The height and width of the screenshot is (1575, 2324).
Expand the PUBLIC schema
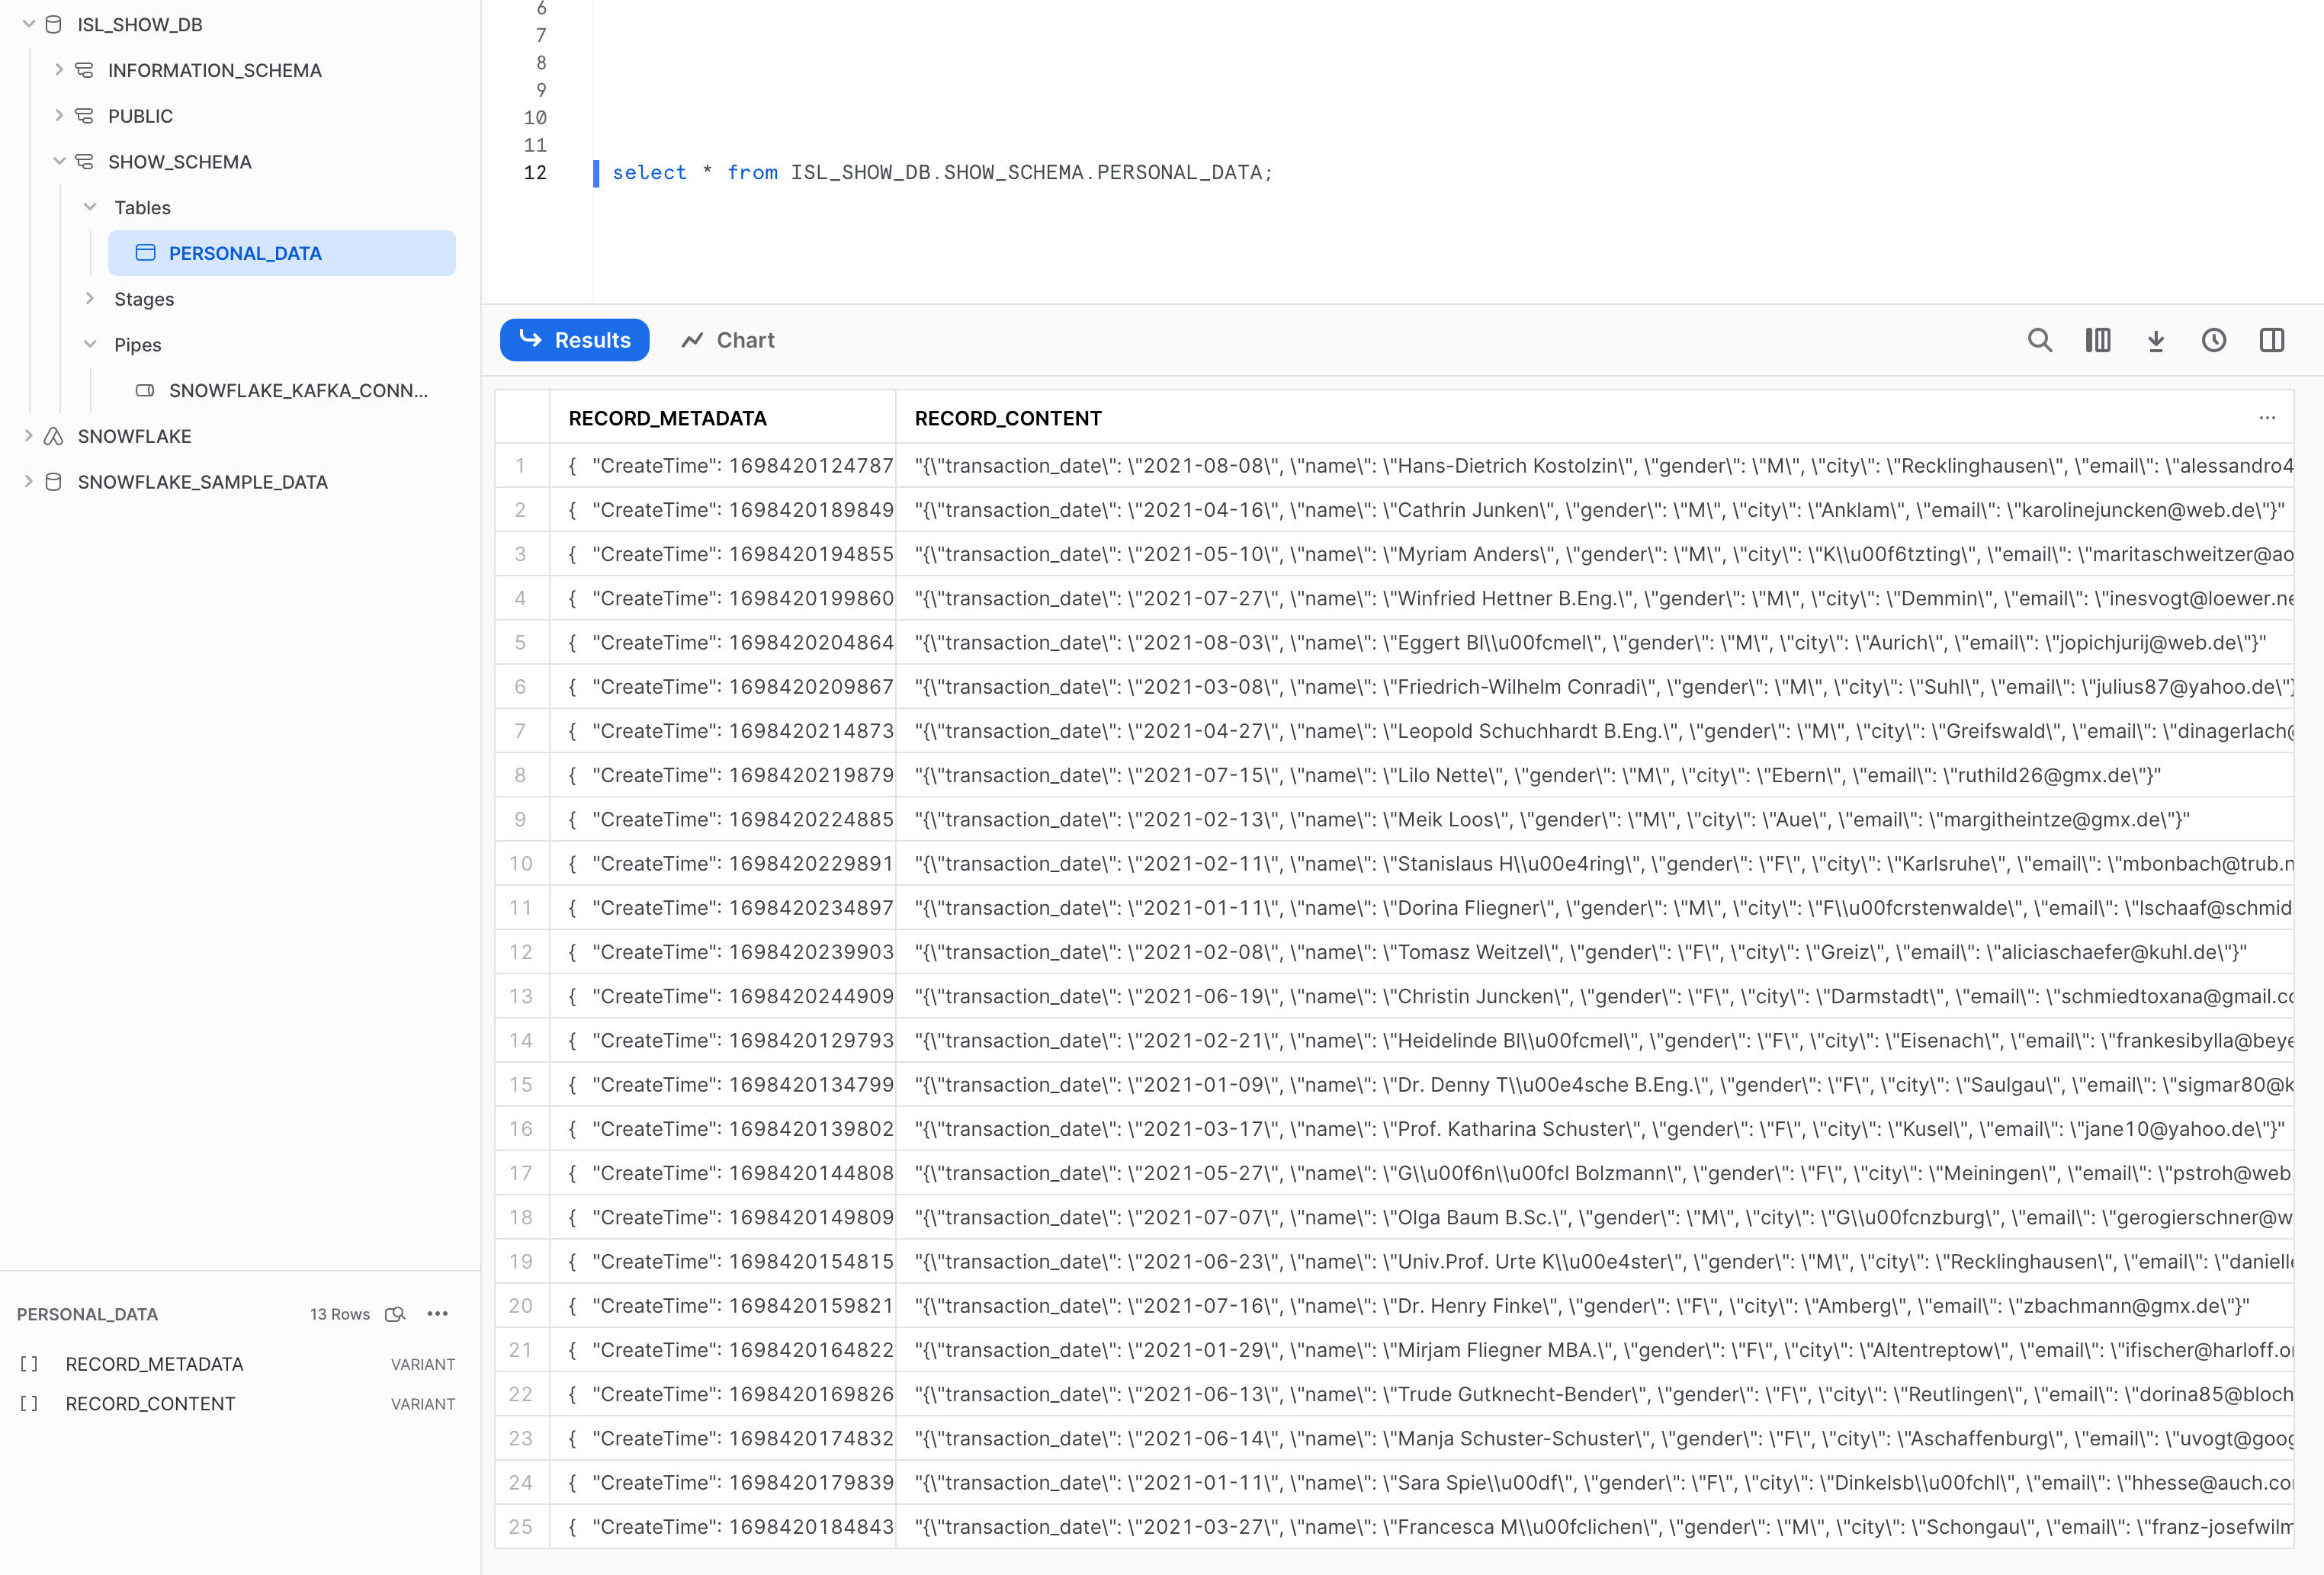point(59,115)
